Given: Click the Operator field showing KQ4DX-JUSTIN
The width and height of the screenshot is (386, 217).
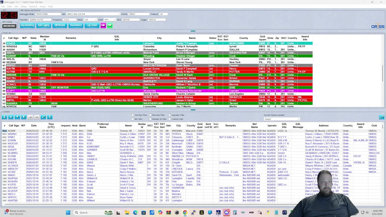Looking at the screenshot, I should [x=40, y=20].
